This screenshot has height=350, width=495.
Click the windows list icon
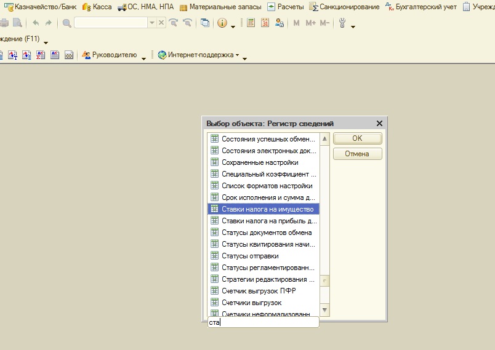pos(205,23)
